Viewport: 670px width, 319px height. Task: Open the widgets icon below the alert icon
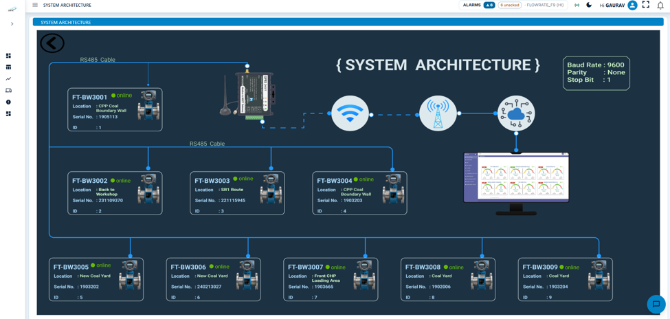tap(8, 113)
